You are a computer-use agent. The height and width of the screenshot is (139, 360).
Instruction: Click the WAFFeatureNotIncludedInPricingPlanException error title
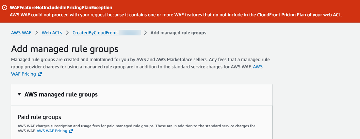61,8
